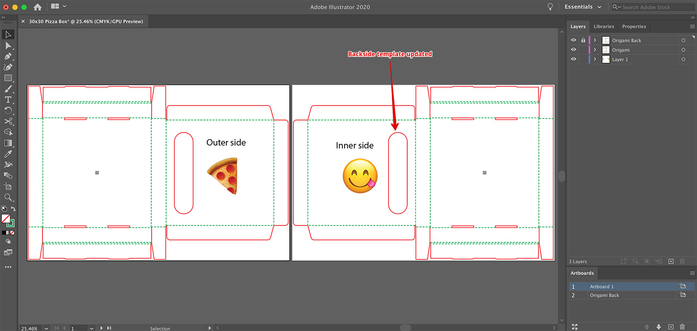Open the Arrange Documents dropdown
The image size is (697, 331).
click(x=59, y=6)
